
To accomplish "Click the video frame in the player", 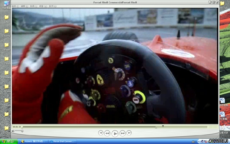I will tap(115, 66).
